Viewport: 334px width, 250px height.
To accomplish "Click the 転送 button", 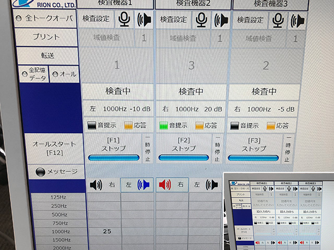I will (49, 55).
